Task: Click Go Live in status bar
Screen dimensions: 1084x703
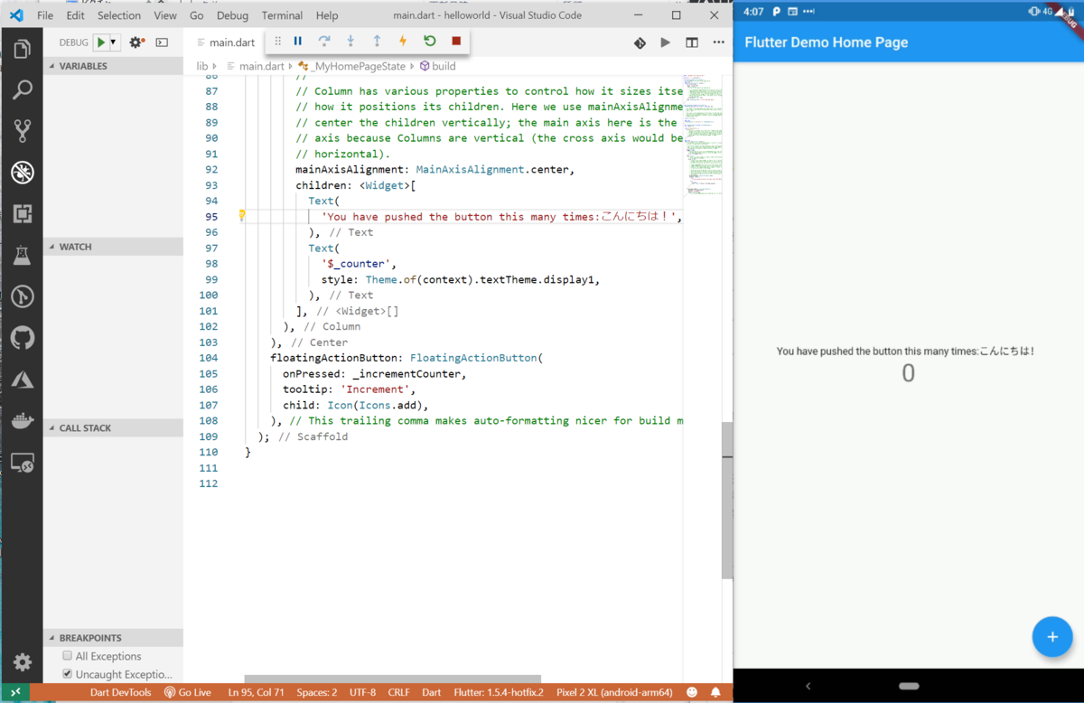Action: tap(188, 692)
